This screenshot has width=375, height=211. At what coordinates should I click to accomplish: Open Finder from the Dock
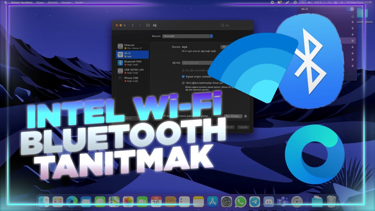pos(44,202)
